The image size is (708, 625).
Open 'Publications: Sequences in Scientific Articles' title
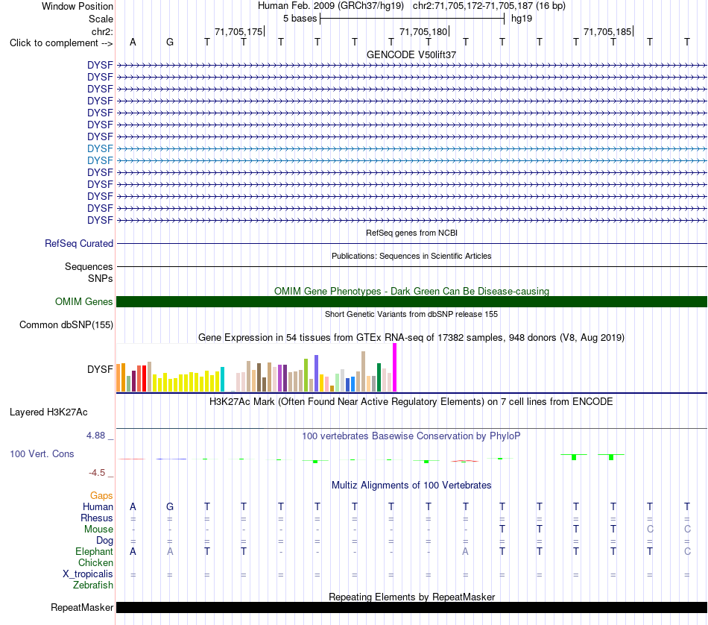[411, 256]
